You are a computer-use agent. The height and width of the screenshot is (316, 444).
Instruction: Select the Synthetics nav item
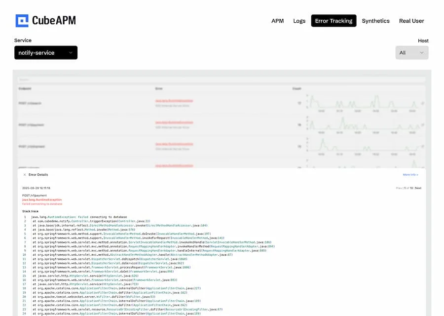point(376,21)
